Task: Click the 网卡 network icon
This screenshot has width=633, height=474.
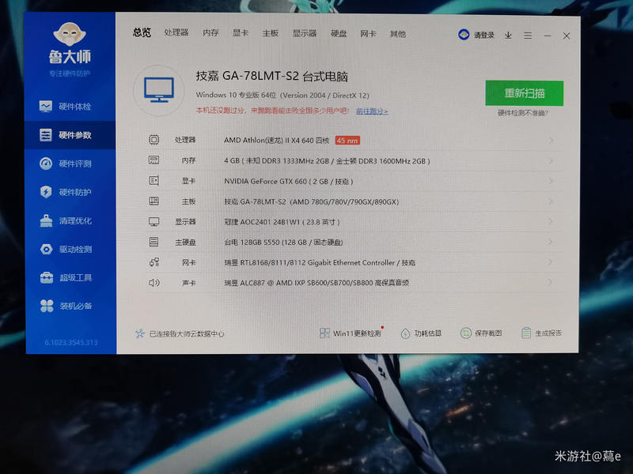Action: click(154, 262)
